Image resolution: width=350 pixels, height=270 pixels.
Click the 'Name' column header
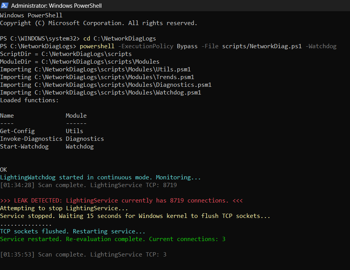[x=7, y=116]
